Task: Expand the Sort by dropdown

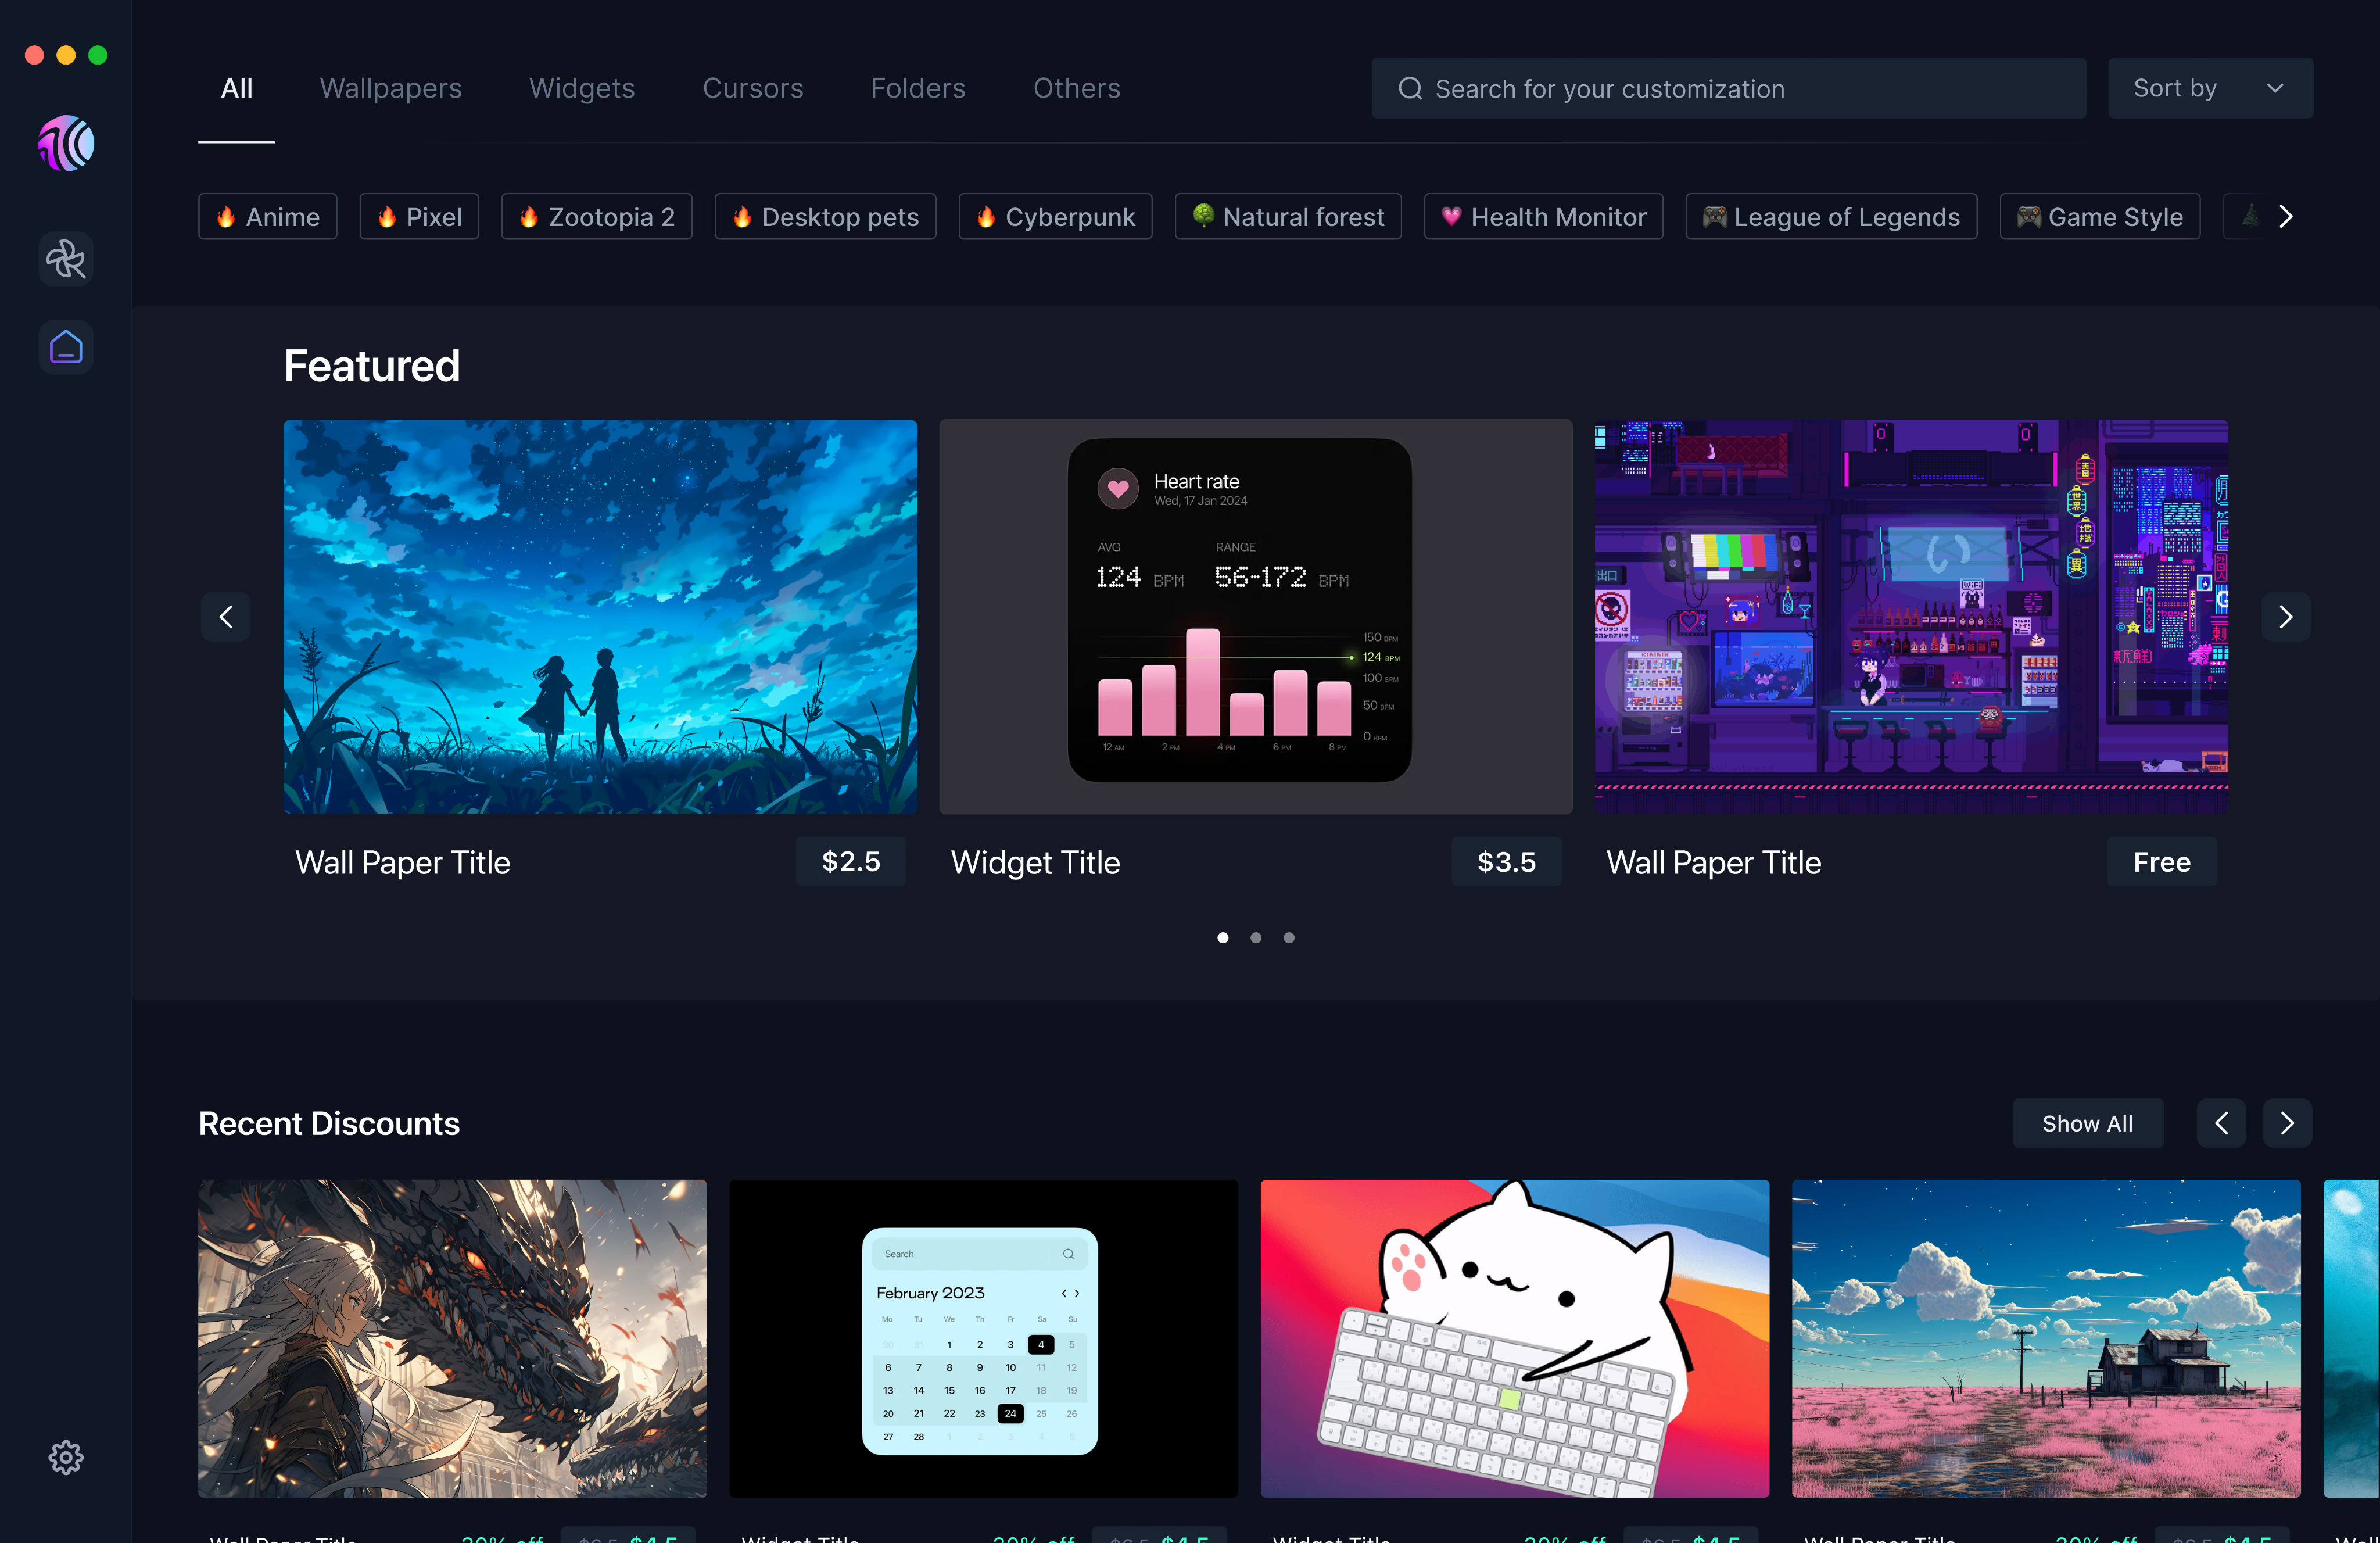Action: click(2210, 89)
